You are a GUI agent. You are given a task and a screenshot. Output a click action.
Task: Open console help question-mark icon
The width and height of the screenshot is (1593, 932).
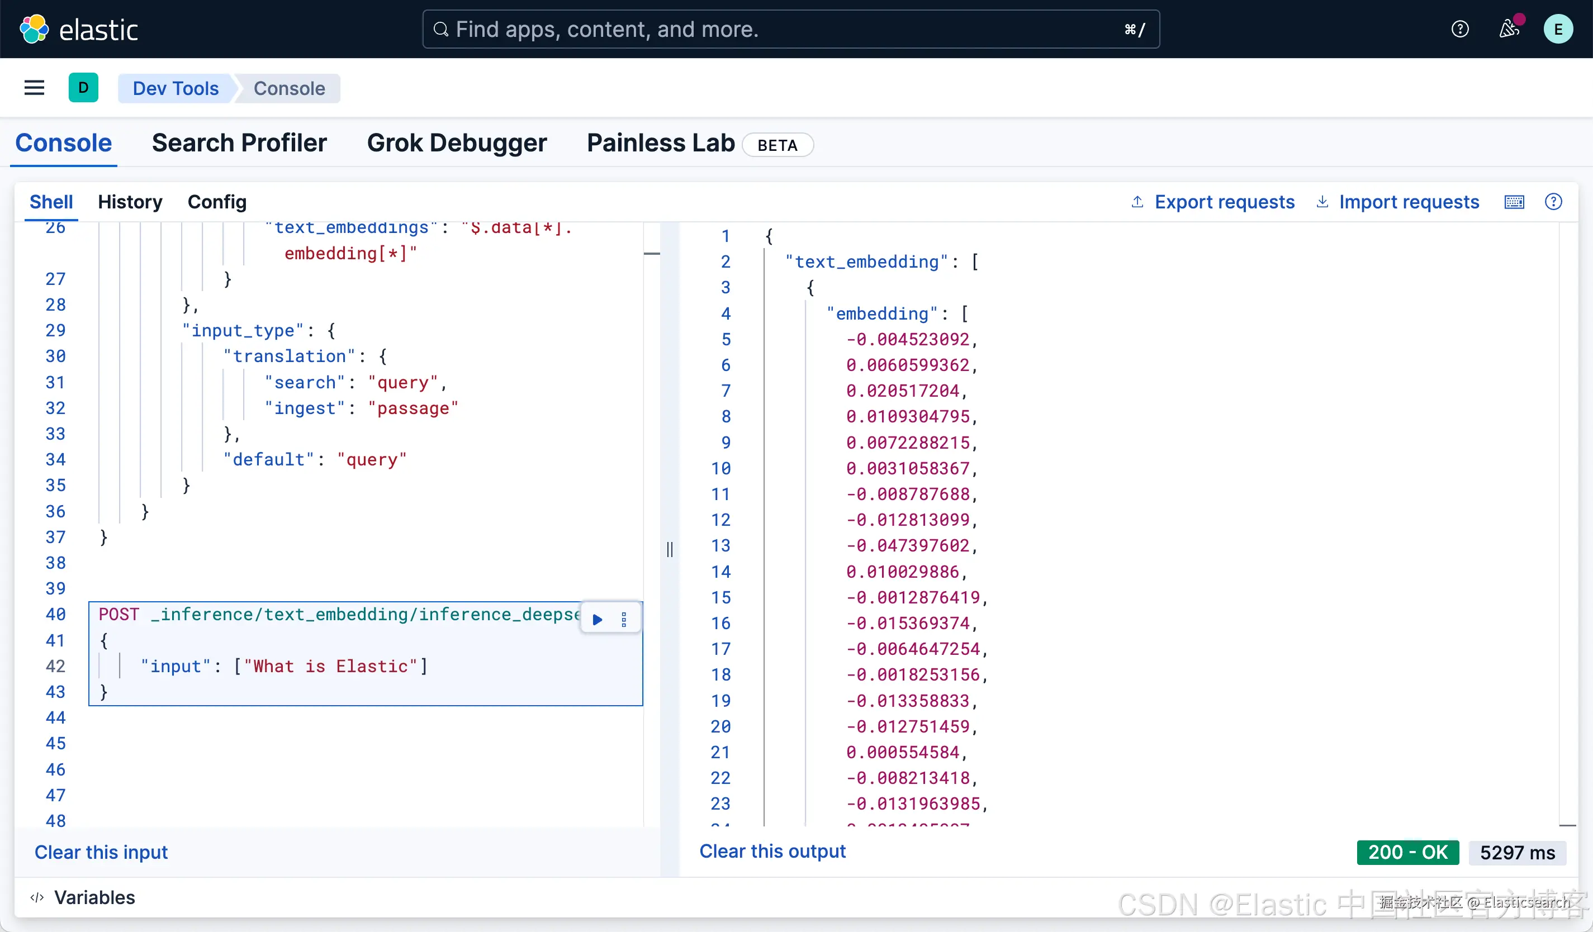click(1553, 202)
